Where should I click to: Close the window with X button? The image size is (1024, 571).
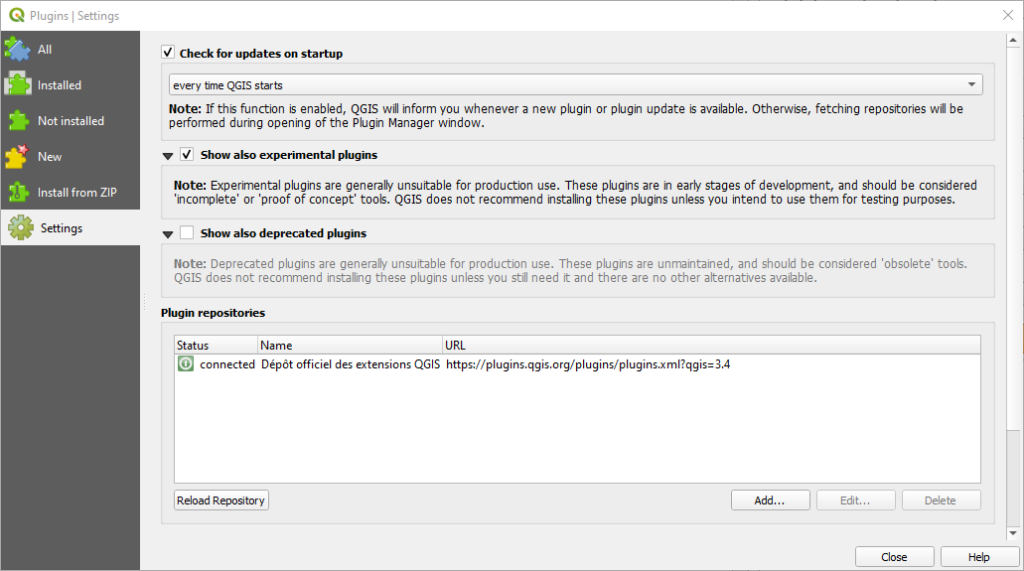click(1008, 15)
